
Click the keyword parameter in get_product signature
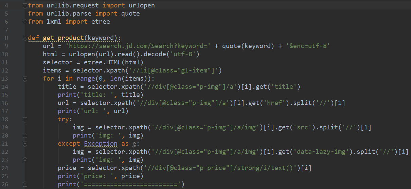[101, 38]
